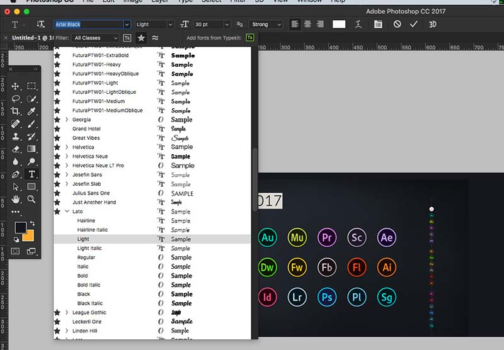
Task: Select the Gradient tool
Action: (x=31, y=149)
